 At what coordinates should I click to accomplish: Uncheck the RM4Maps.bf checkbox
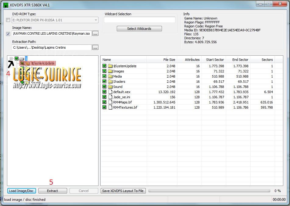coord(104,102)
